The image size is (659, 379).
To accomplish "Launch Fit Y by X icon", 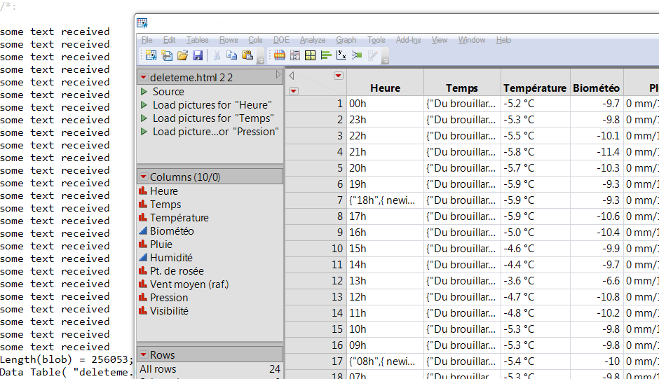I will (341, 55).
